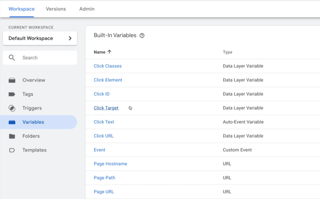The width and height of the screenshot is (320, 199).
Task: Click the search magnifier icon
Action: (x=12, y=58)
